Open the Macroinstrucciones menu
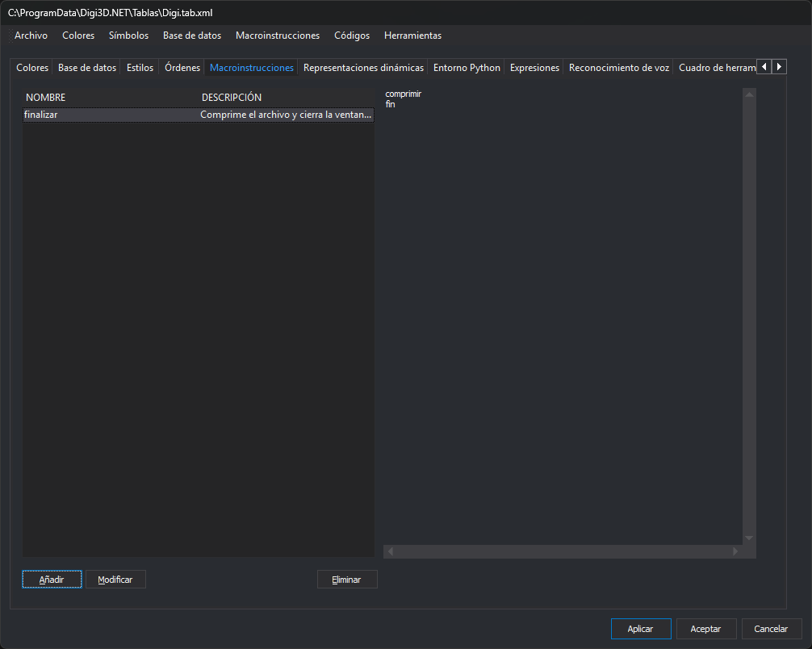The height and width of the screenshot is (649, 812). (x=278, y=36)
